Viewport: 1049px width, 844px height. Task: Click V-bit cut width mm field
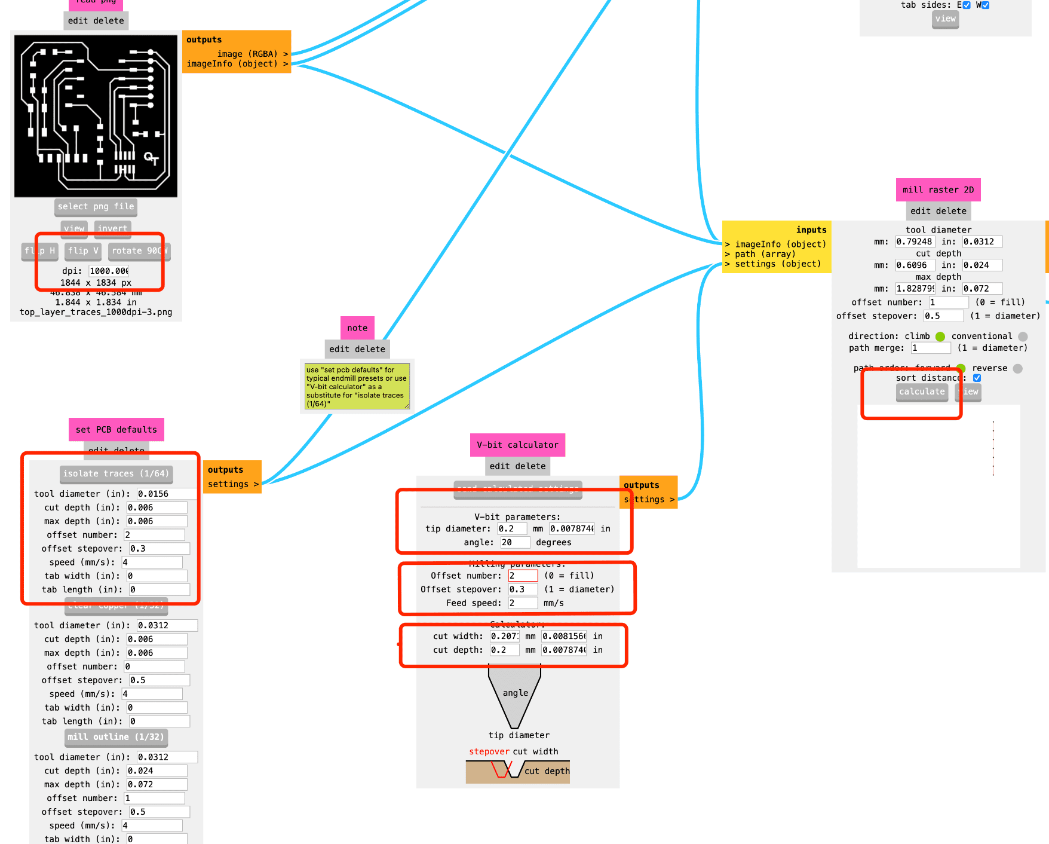click(x=504, y=637)
